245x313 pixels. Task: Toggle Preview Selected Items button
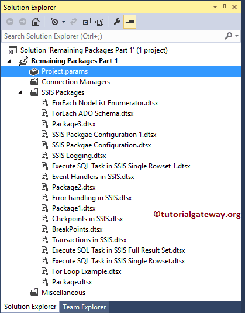click(130, 22)
